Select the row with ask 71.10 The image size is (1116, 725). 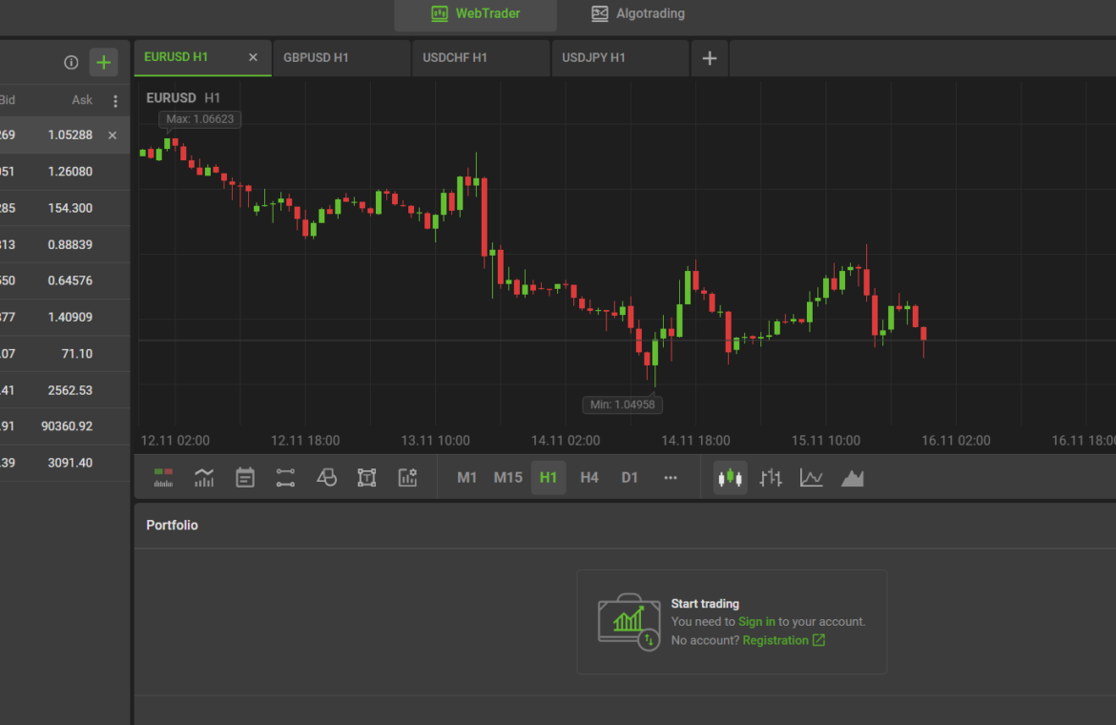(x=65, y=354)
